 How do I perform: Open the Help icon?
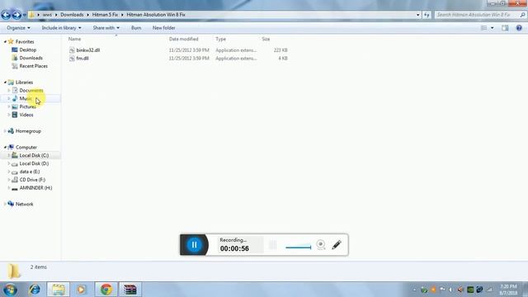(519, 28)
